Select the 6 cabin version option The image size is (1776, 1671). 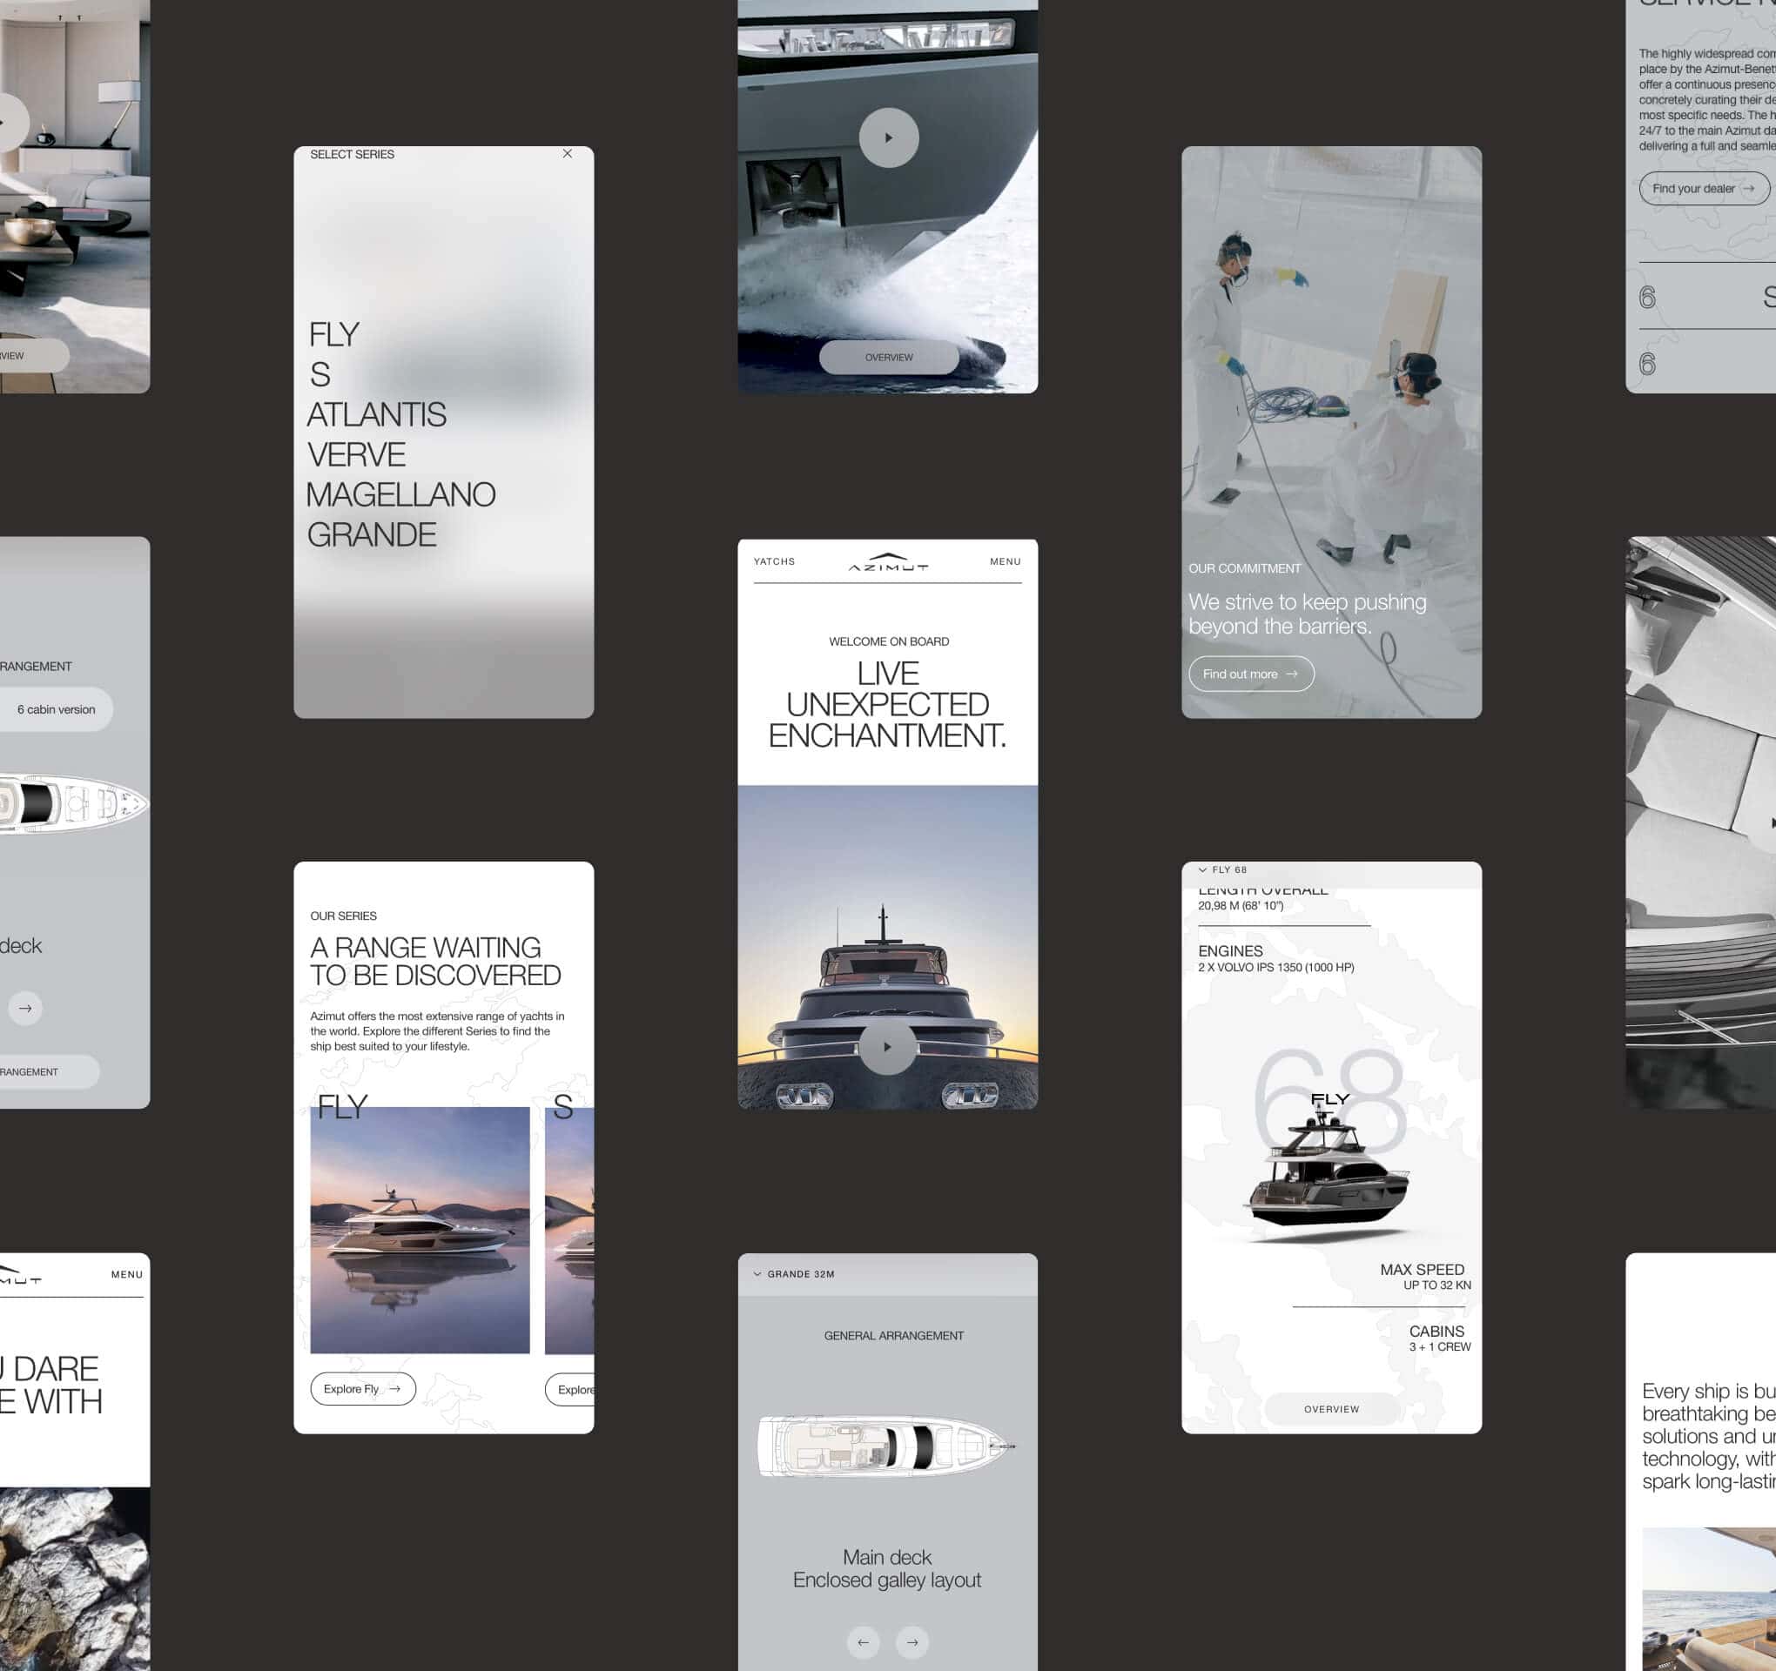(57, 710)
